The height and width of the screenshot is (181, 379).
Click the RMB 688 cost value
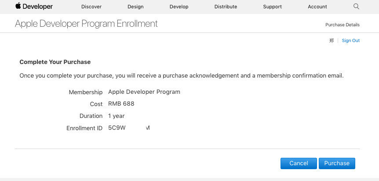(x=121, y=103)
